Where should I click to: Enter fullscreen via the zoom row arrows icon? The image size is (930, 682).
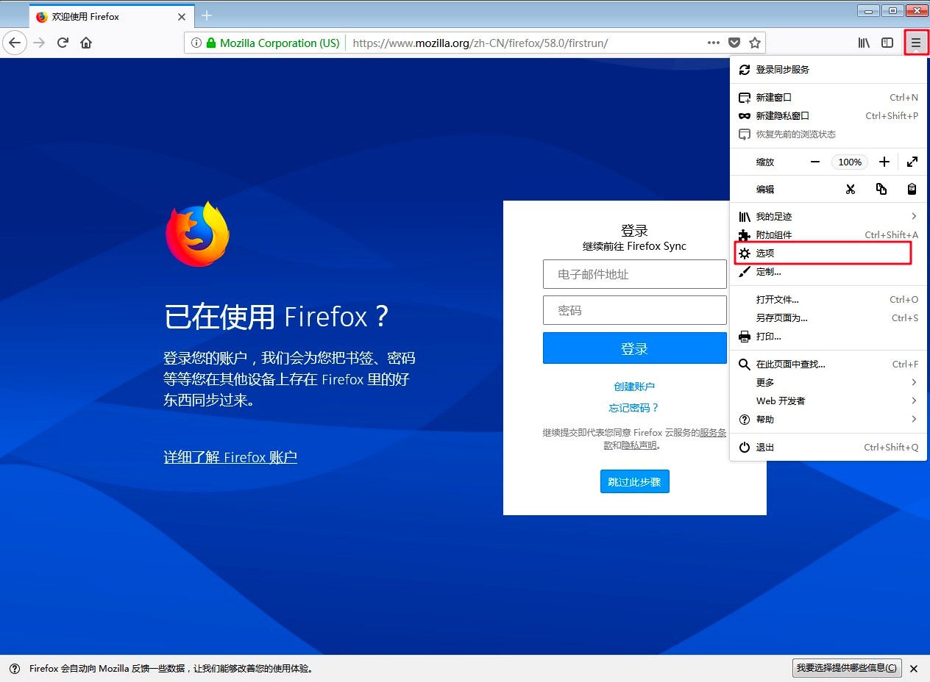(912, 162)
